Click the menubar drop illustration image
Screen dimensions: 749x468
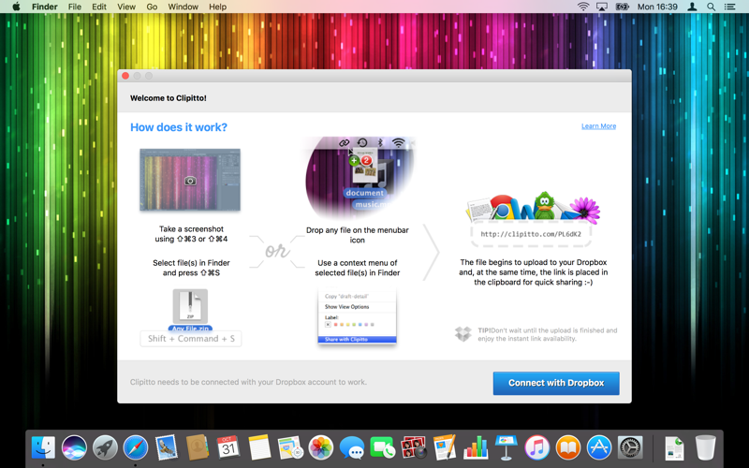click(x=360, y=178)
